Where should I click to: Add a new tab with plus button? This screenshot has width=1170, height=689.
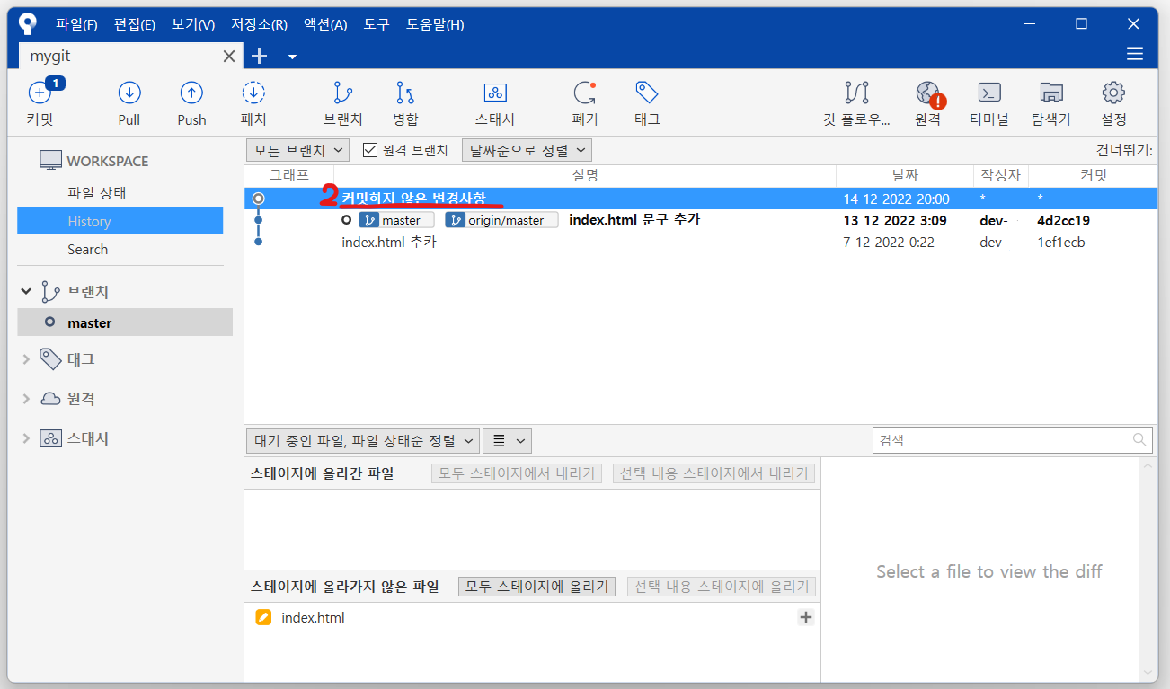pos(260,56)
